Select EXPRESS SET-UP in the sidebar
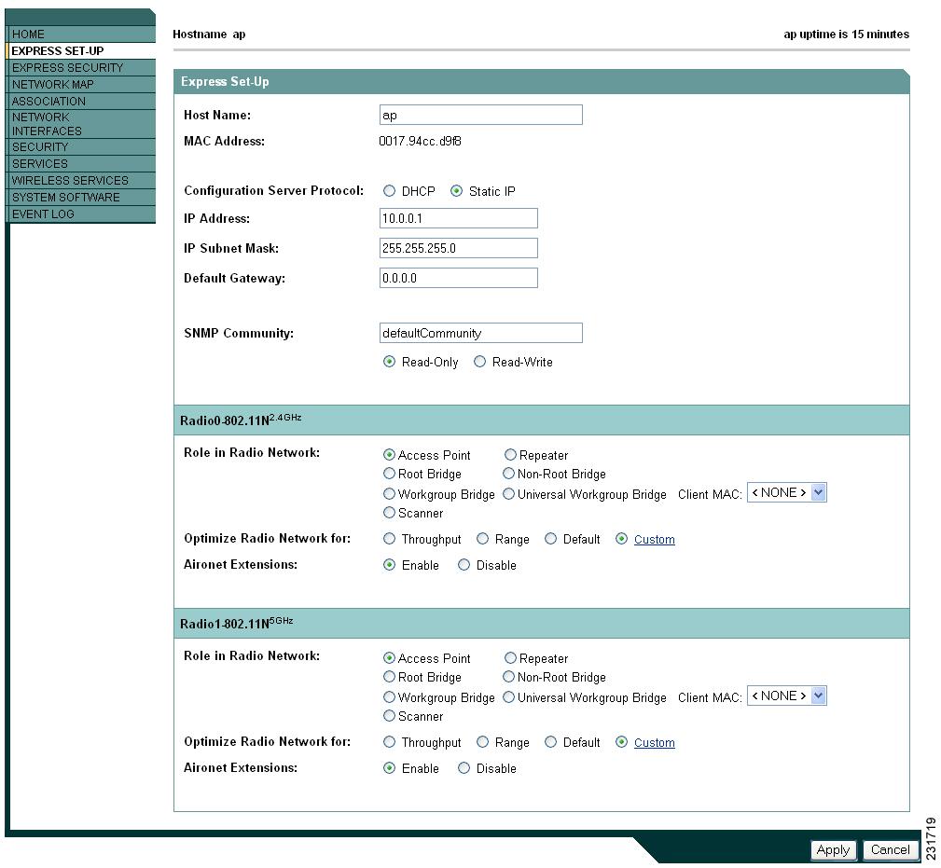Screen dimensions: 941x868 click(81, 51)
